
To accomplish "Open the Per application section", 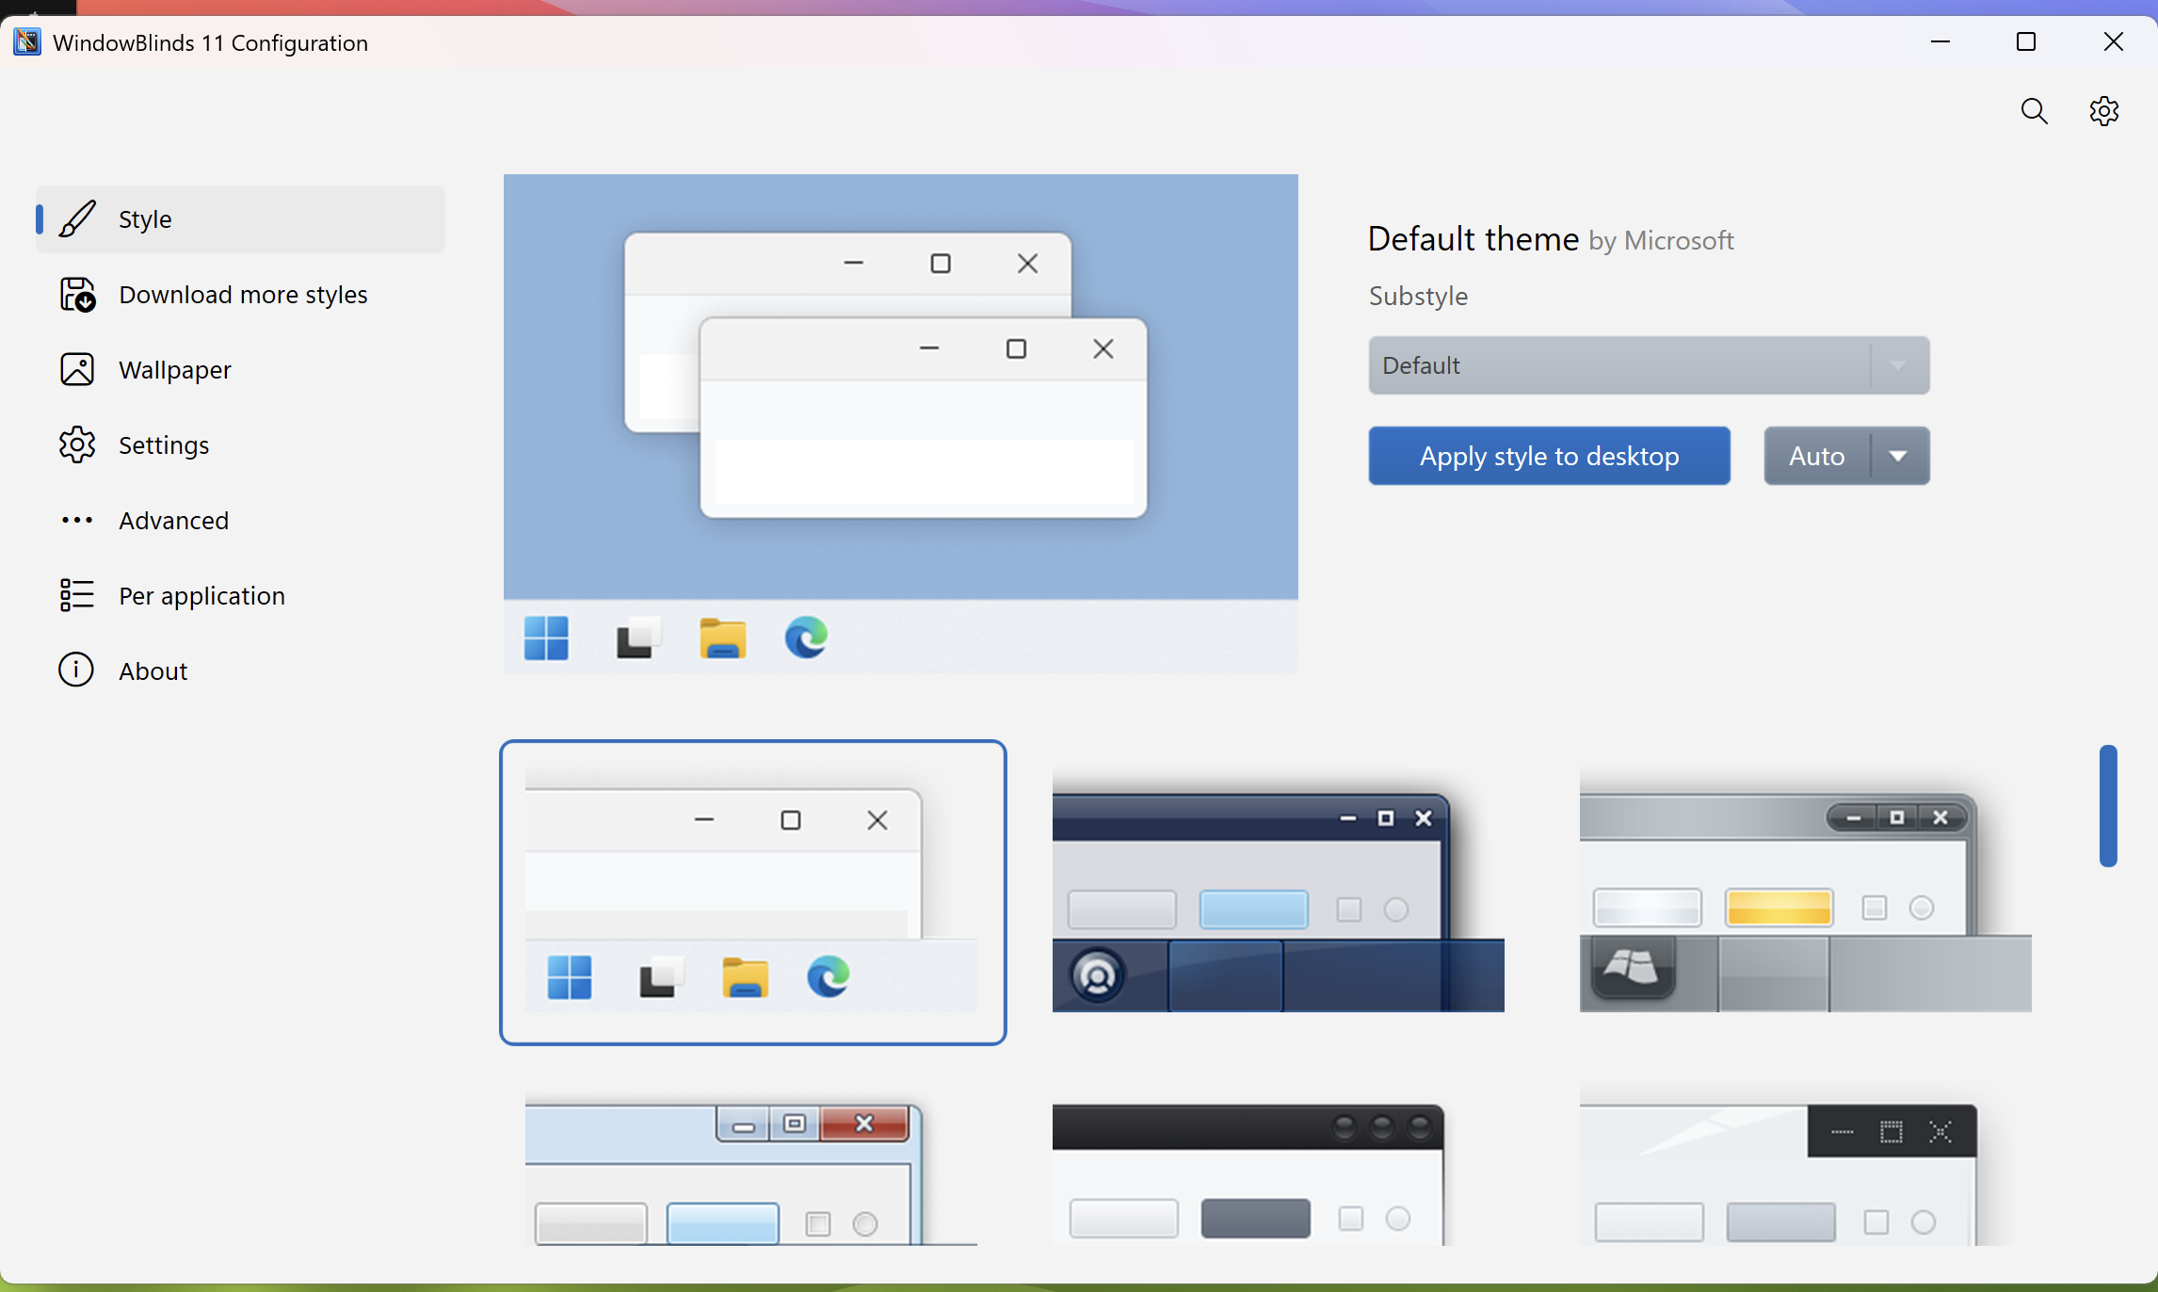I will (201, 596).
